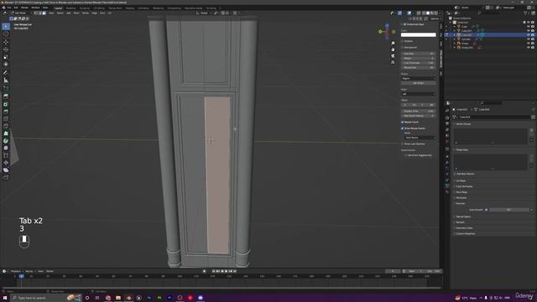This screenshot has width=537, height=302.
Task: Adjust the Auto Smooth angle slider
Action: click(x=509, y=210)
